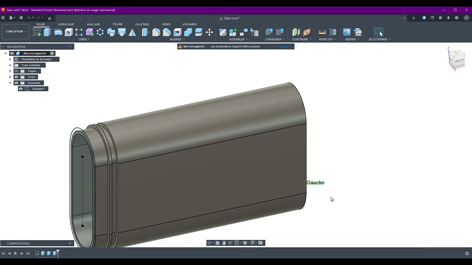Select the Mirror tool

click(x=132, y=32)
